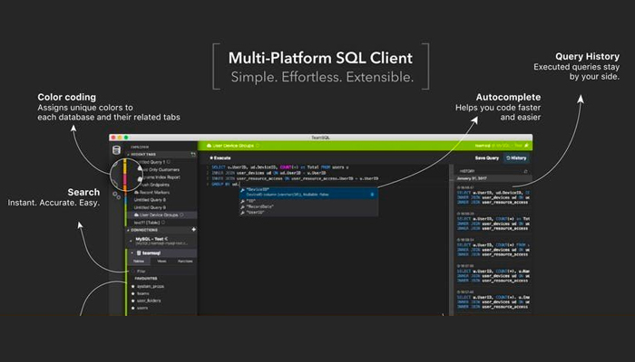Open the User Device Groups recent tab
This screenshot has width=635, height=362.
pyautogui.click(x=162, y=215)
